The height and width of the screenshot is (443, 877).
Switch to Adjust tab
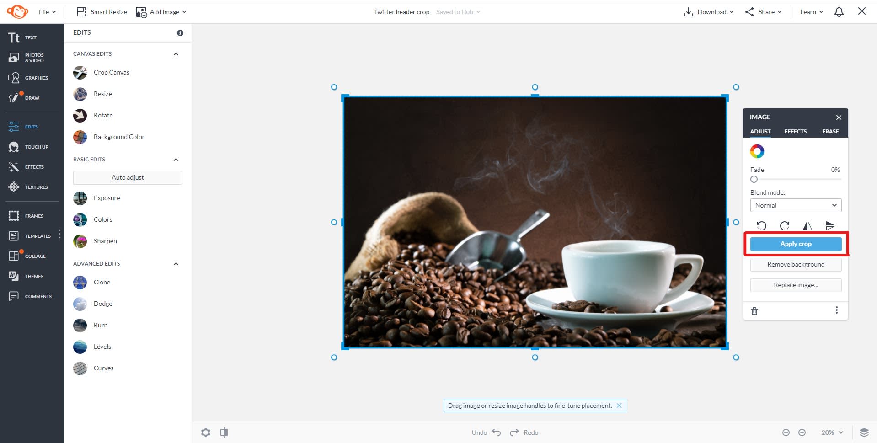pos(760,131)
